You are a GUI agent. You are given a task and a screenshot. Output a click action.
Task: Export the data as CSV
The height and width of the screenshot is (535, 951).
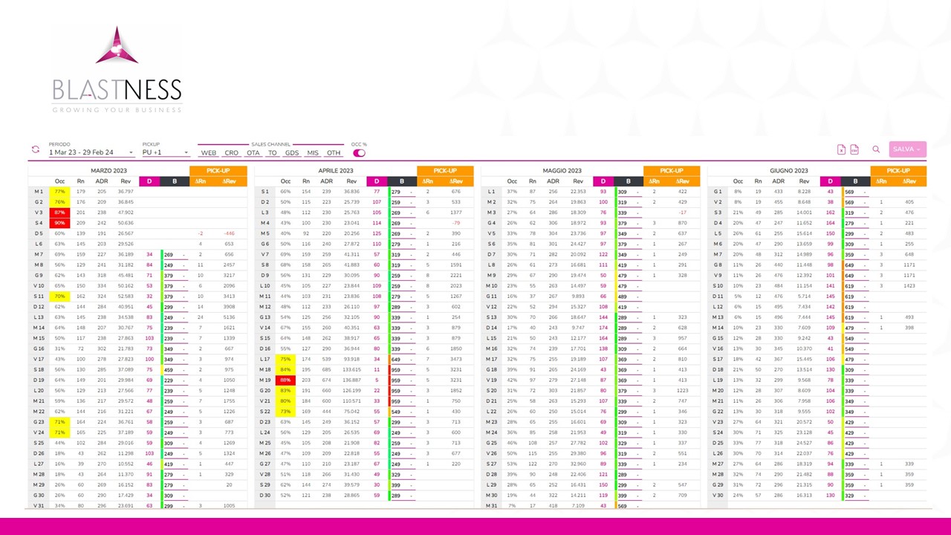point(854,149)
